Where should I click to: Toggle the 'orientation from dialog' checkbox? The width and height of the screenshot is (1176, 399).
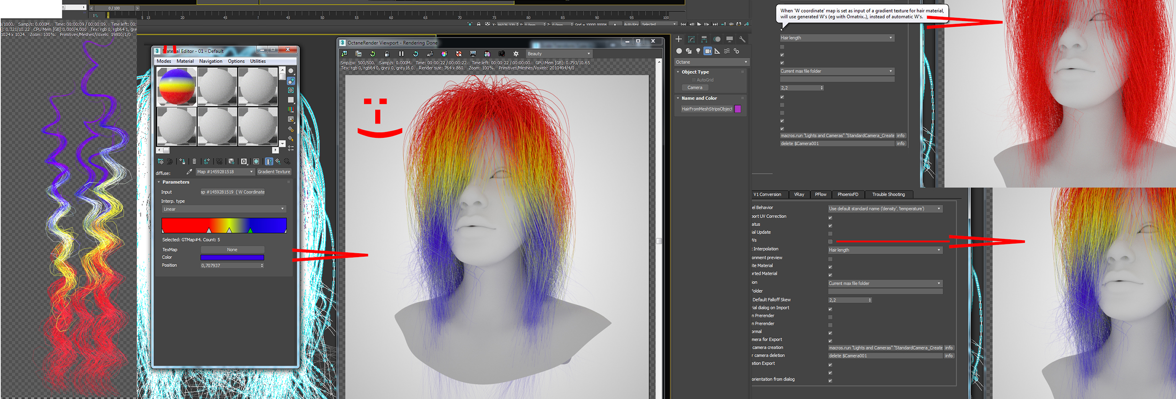[830, 380]
